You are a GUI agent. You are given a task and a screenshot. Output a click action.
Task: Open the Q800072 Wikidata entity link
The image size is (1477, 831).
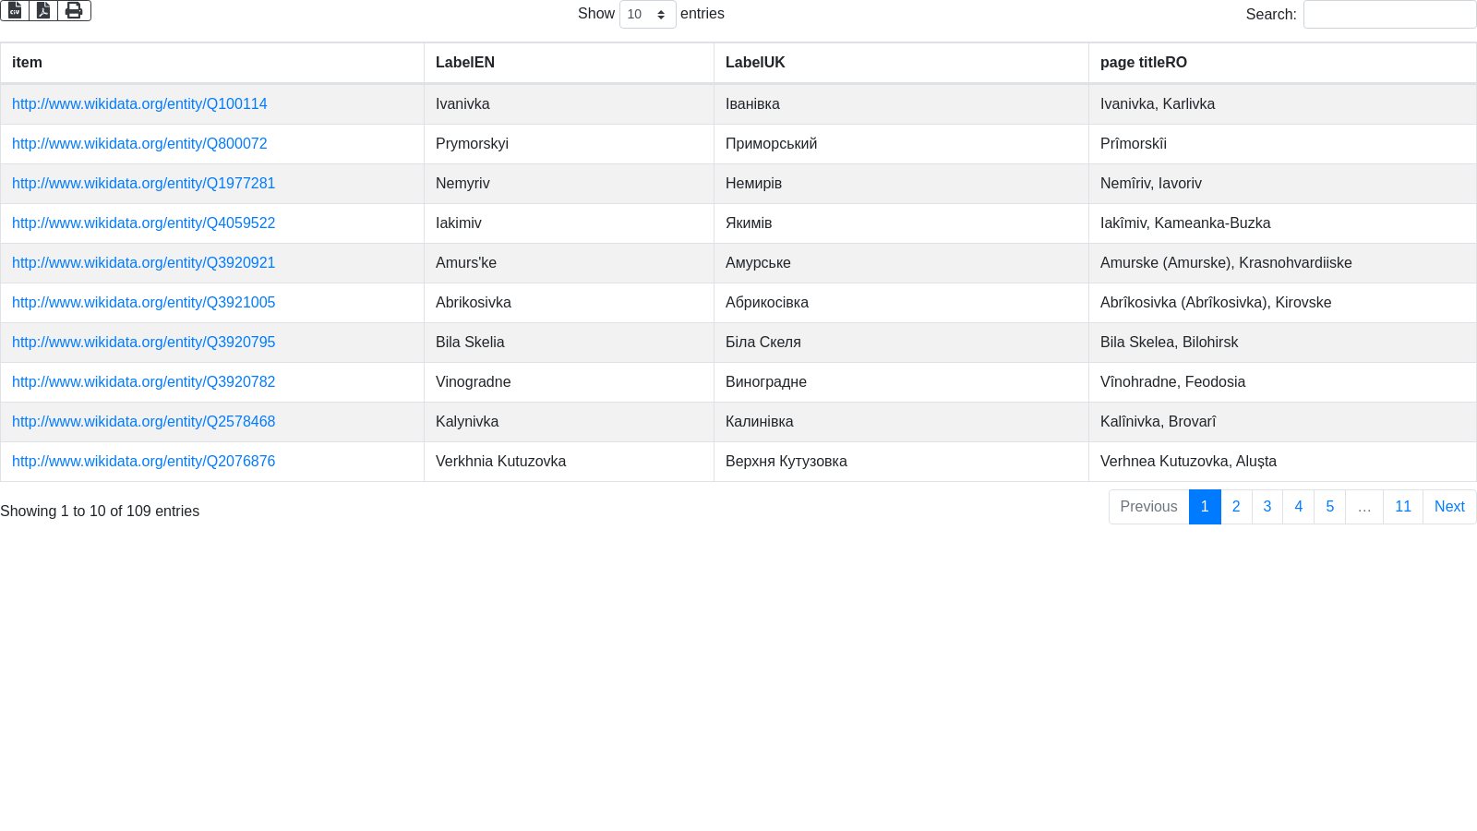point(139,144)
